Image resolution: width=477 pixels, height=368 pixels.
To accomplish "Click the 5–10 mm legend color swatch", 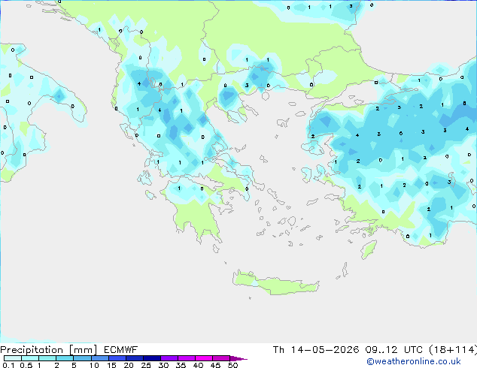I will [82, 358].
